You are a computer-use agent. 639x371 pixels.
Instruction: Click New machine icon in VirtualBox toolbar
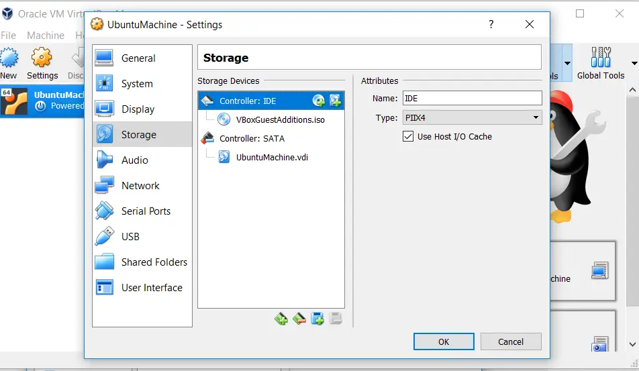pyautogui.click(x=9, y=64)
